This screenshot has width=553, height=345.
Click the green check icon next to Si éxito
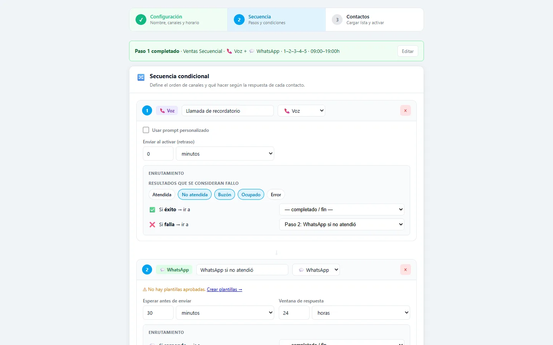(x=152, y=210)
